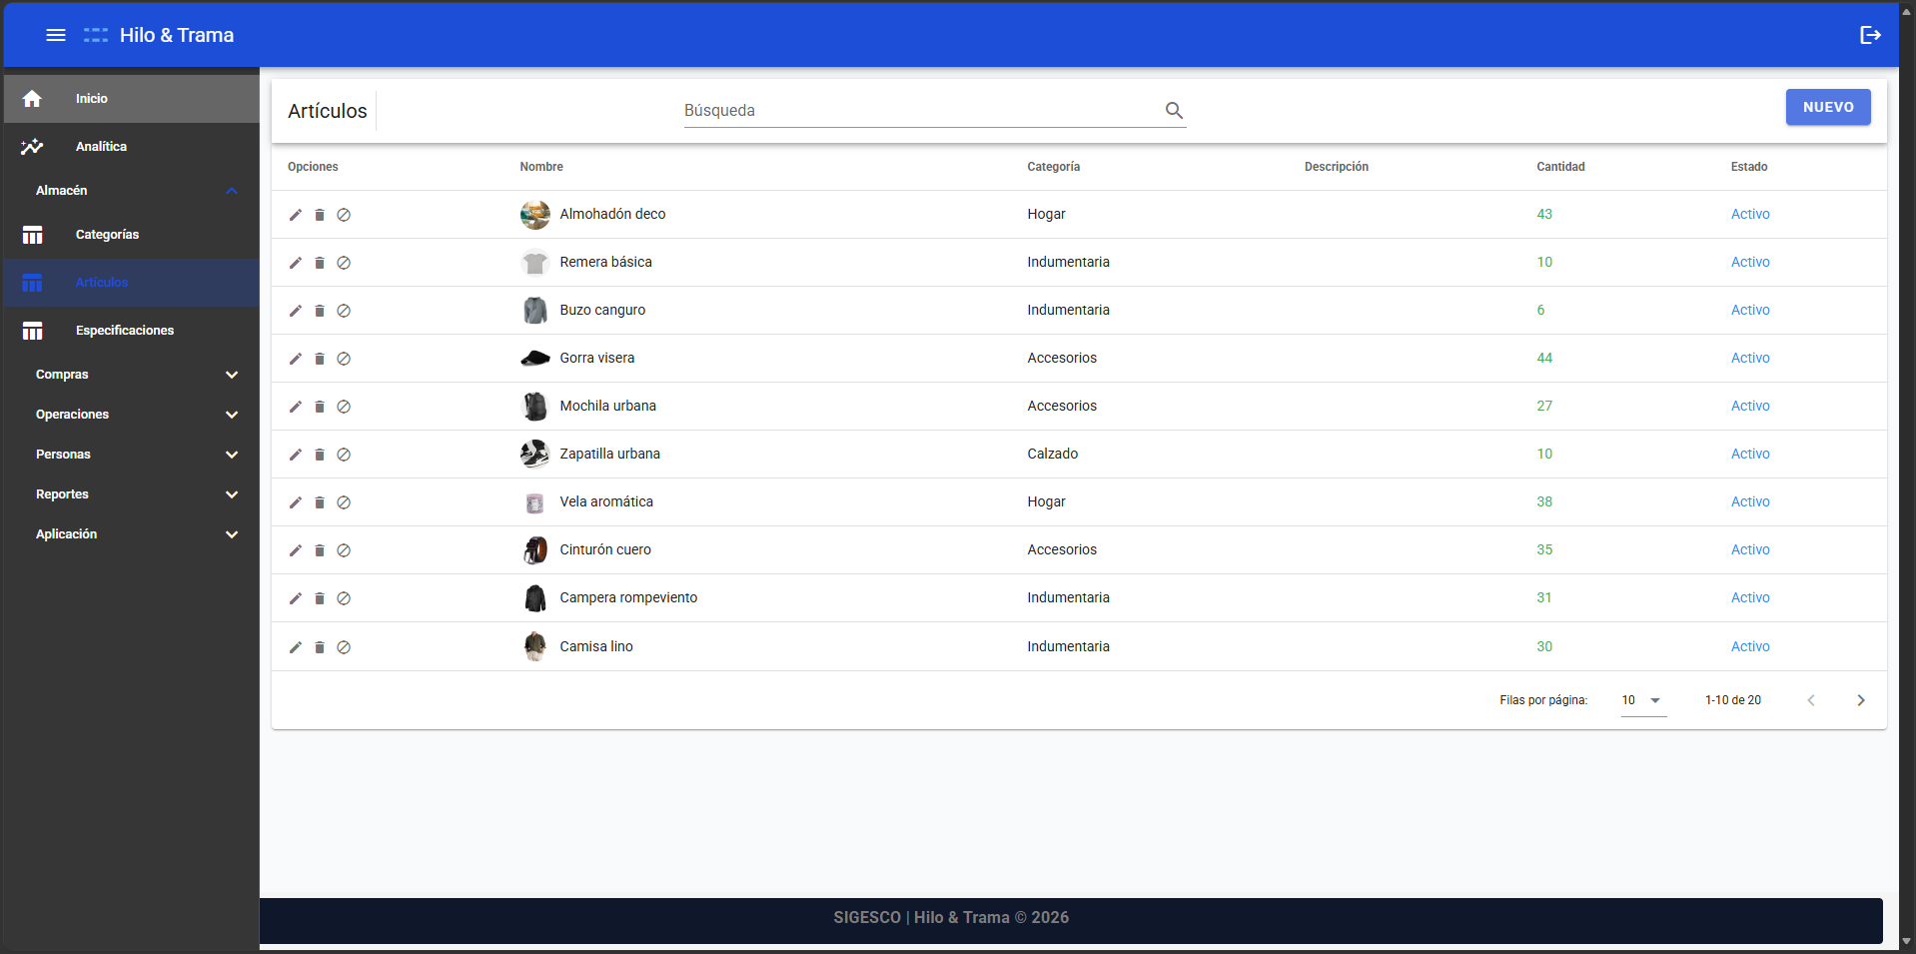Image resolution: width=1916 pixels, height=954 pixels.
Task: Delete the Almohadón deco article
Action: click(x=320, y=215)
